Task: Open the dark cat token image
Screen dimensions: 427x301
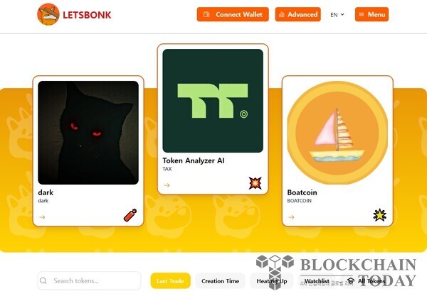Action: pos(88,133)
